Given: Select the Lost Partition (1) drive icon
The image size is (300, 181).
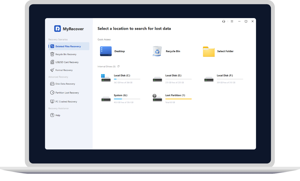Looking at the screenshot, I should (157, 98).
